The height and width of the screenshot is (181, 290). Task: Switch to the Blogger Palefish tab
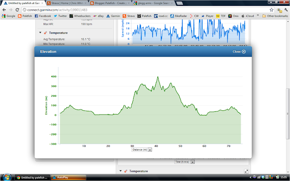click(x=110, y=3)
